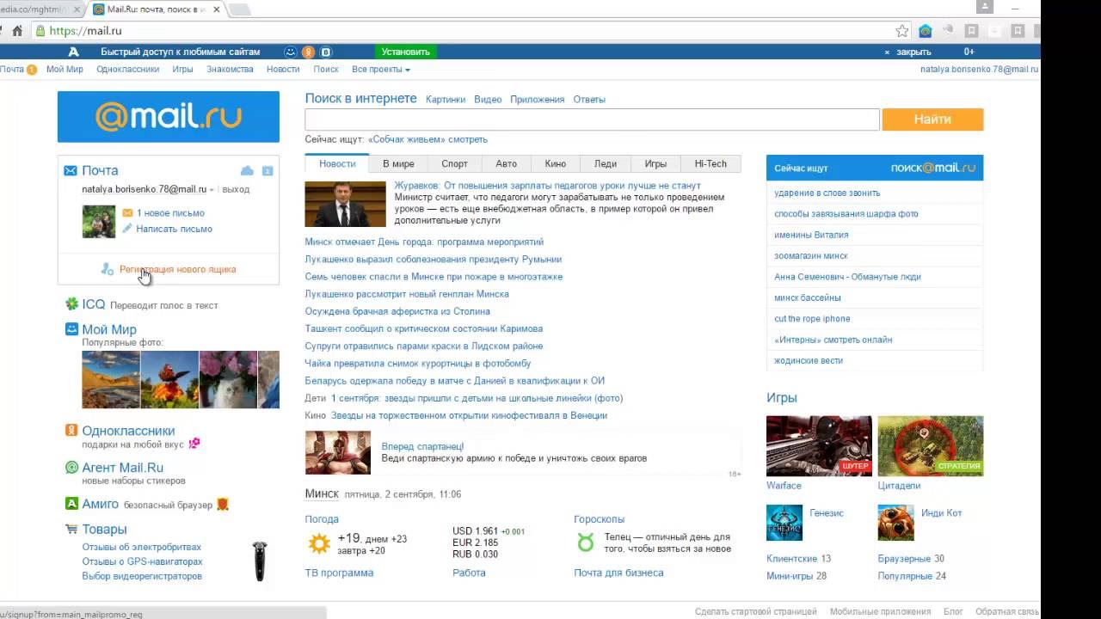Click the Amigo 'A' logo in banner

[74, 52]
